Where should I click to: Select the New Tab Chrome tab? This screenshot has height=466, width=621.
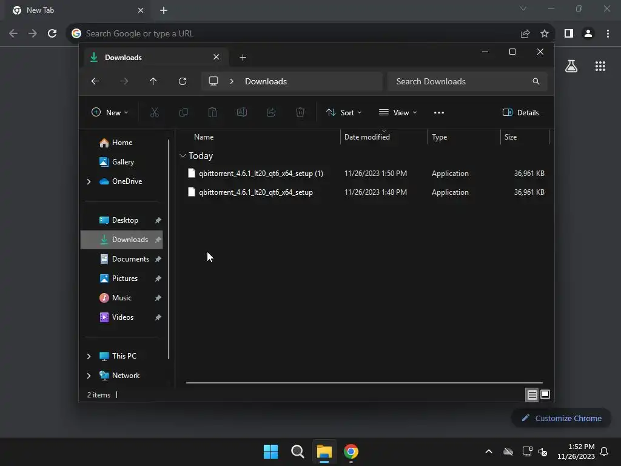(x=78, y=10)
